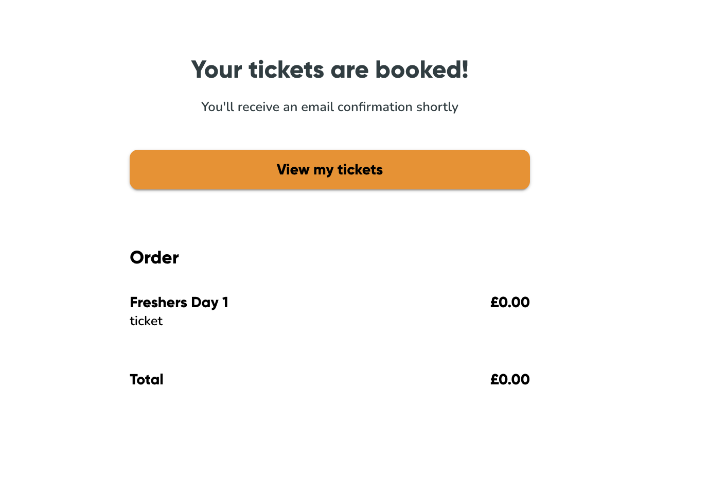
Task: Click the 'ticket' label under Freshers Day 1
Action: coord(146,321)
